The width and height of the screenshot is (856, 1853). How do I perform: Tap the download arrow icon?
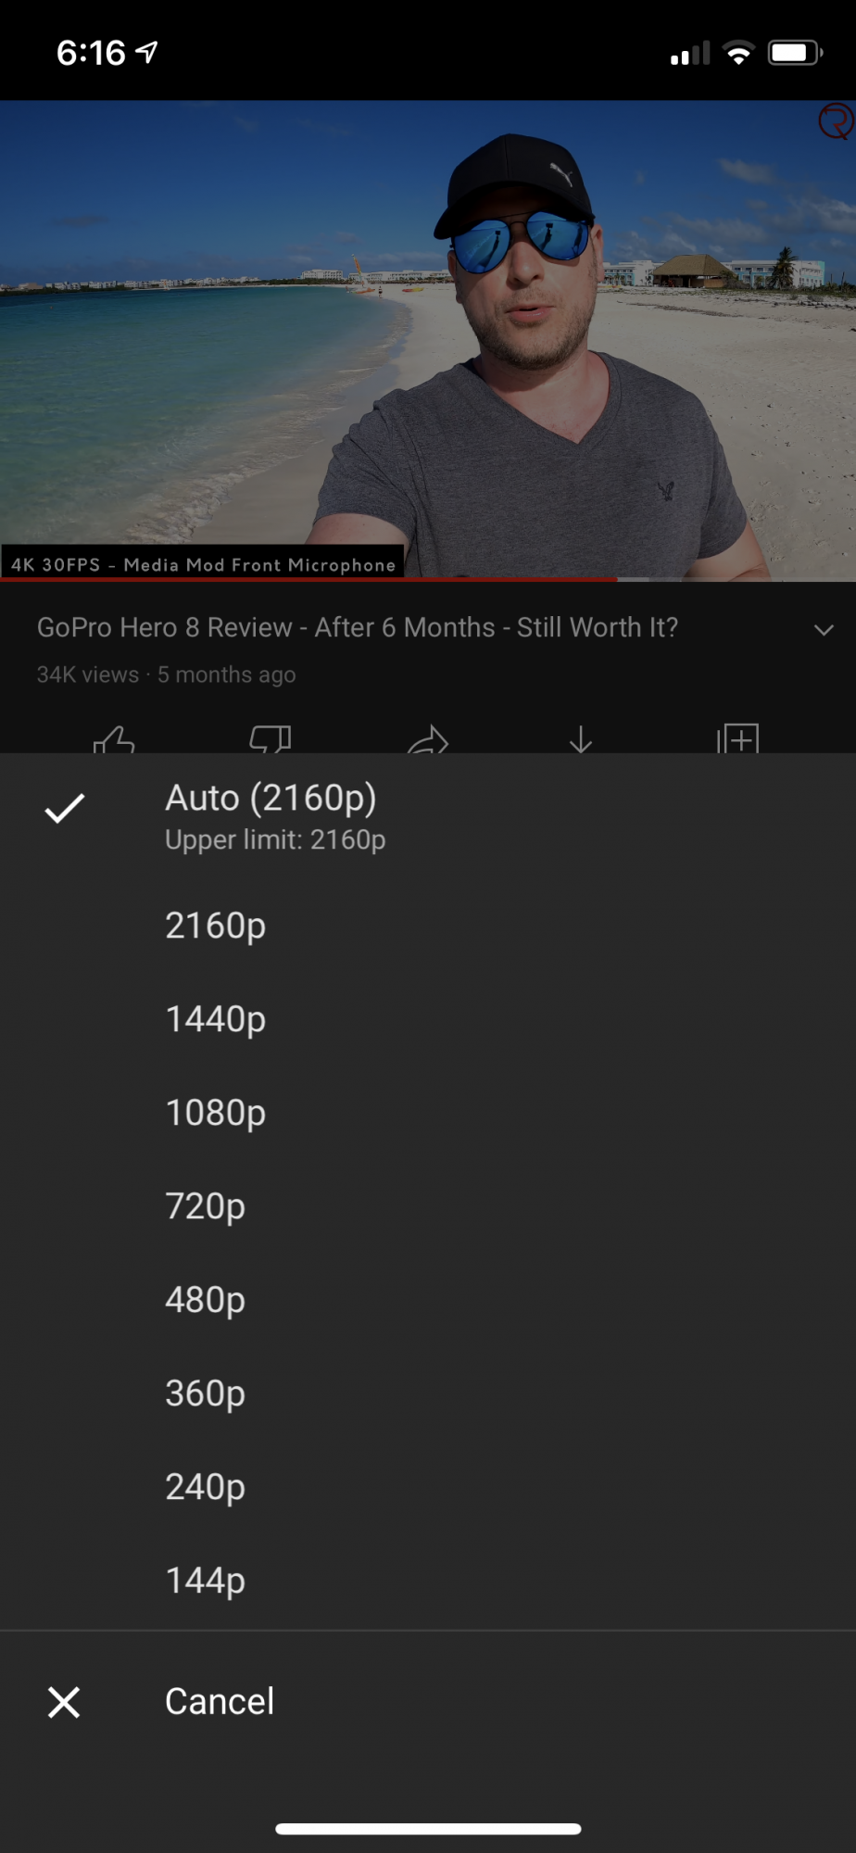[x=581, y=739]
